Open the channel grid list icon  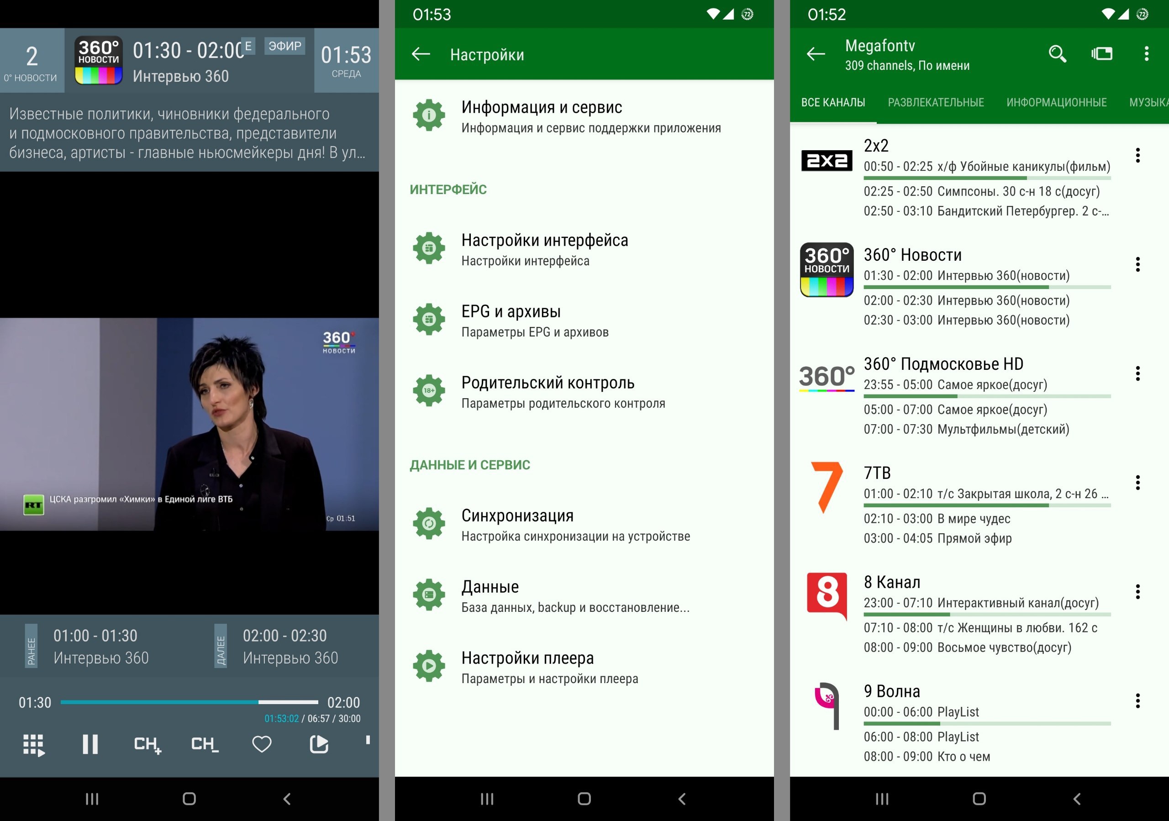(34, 745)
